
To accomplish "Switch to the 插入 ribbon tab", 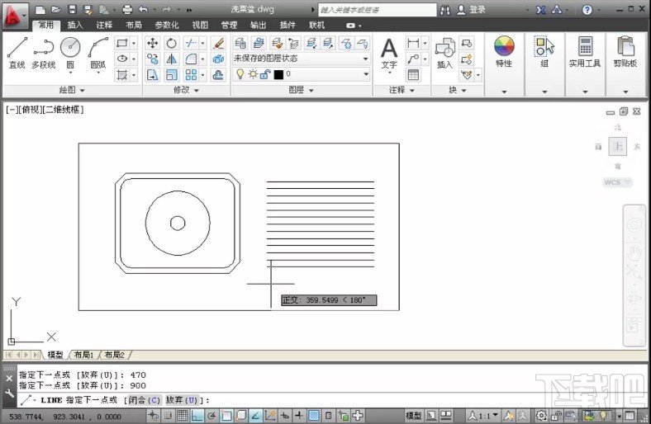I will [x=75, y=26].
